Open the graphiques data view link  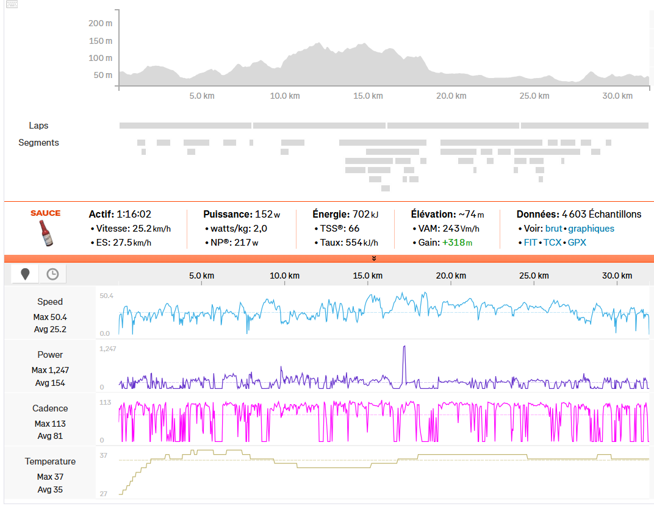pyautogui.click(x=591, y=229)
